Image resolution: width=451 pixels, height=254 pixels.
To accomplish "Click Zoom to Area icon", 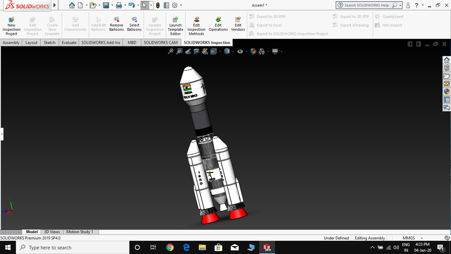I will tap(179, 51).
